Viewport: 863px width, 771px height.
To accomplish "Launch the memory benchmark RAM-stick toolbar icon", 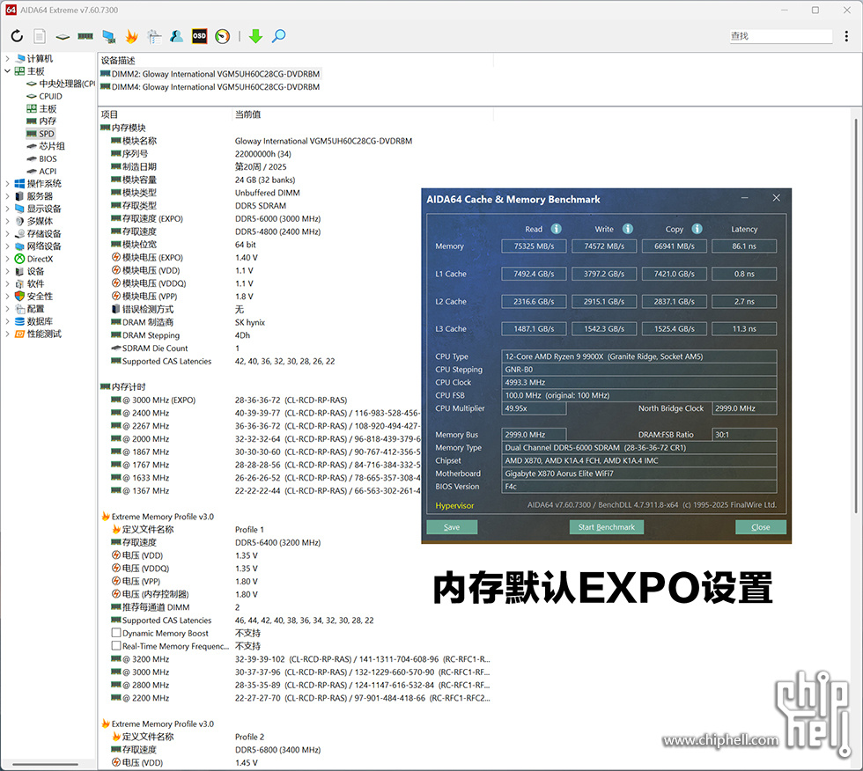I will pyautogui.click(x=85, y=36).
